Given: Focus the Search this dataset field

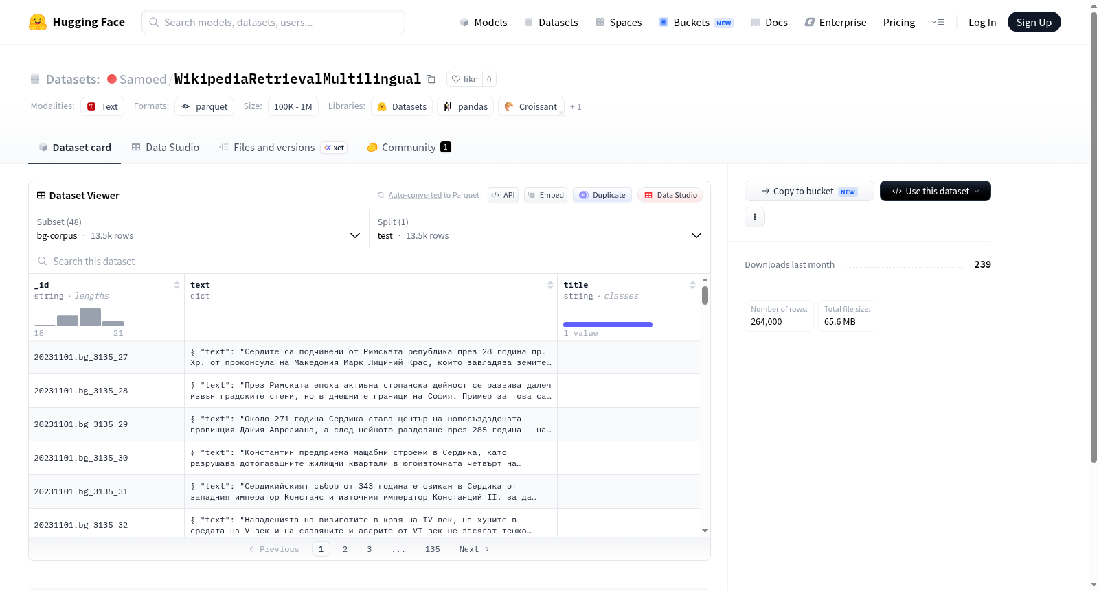Looking at the screenshot, I should [x=370, y=261].
